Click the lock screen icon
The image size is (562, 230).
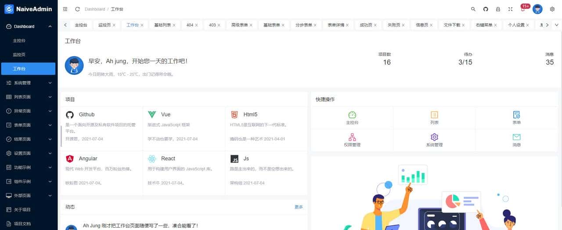point(498,9)
